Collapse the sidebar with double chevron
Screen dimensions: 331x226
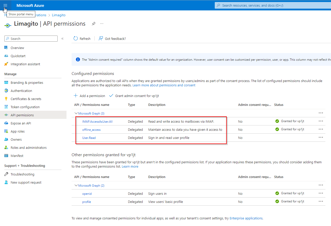(62, 39)
